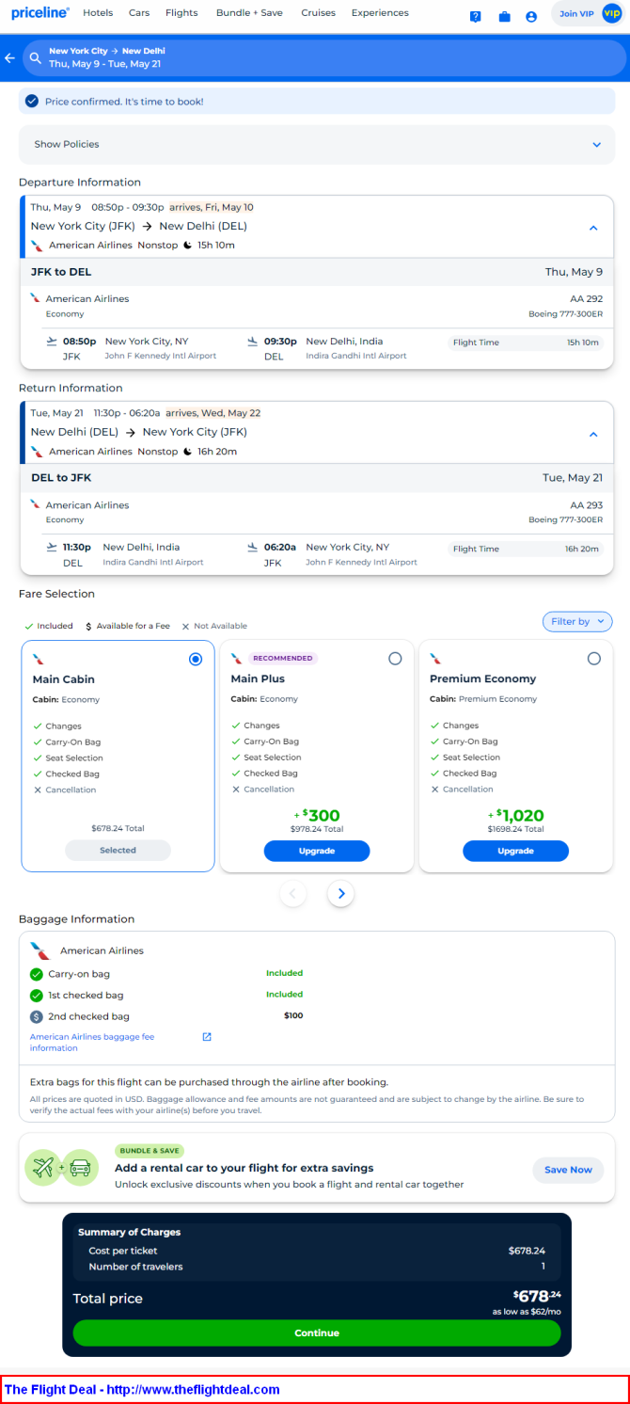630x1404 pixels.
Task: Click the +$300 Main Plus price
Action: coord(317,816)
